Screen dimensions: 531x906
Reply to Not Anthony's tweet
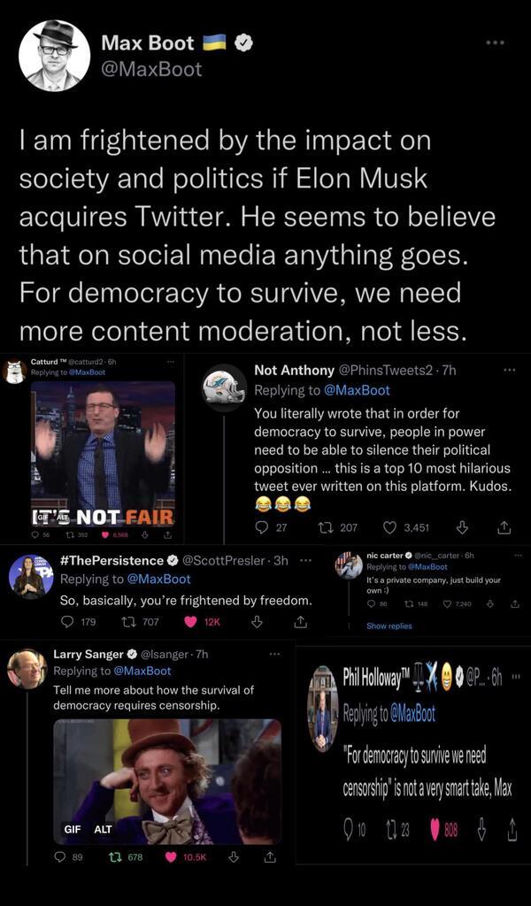(x=263, y=527)
